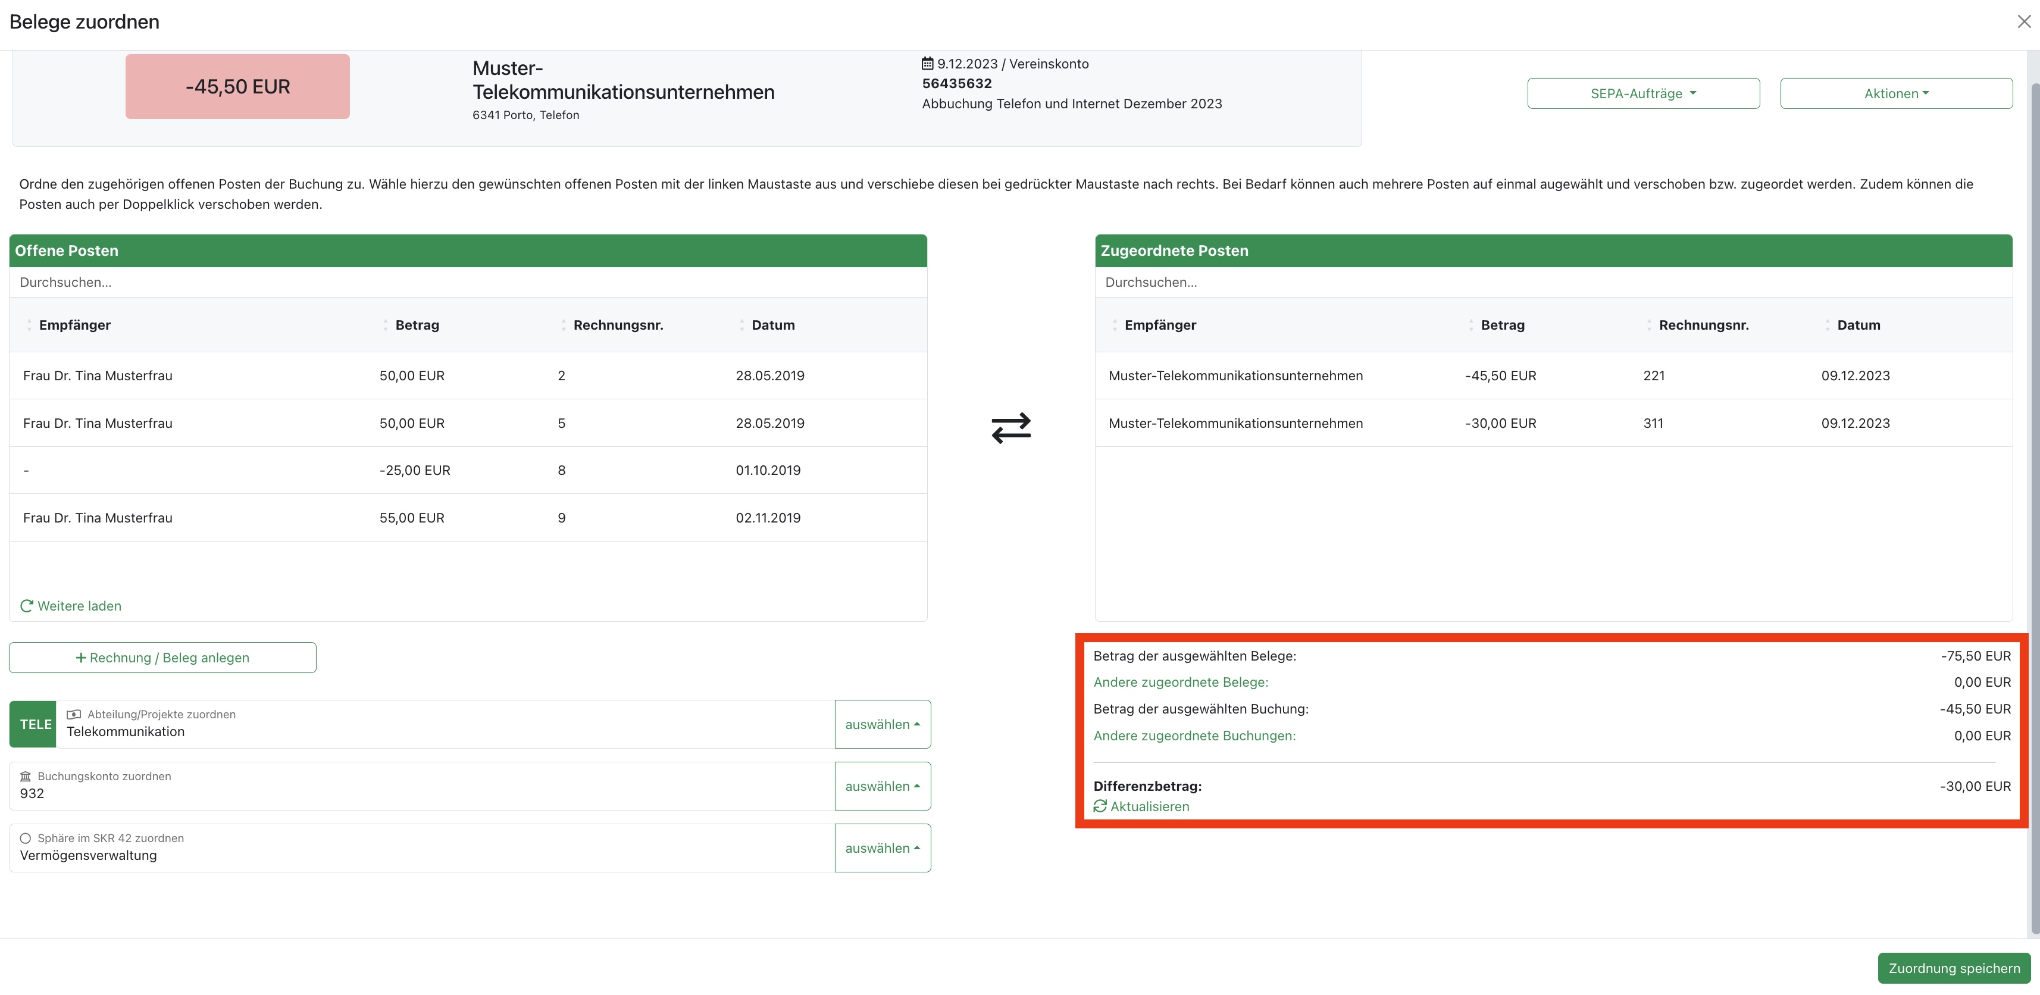Open the Aktionen dropdown menu
2040x995 pixels.
[x=1896, y=93]
